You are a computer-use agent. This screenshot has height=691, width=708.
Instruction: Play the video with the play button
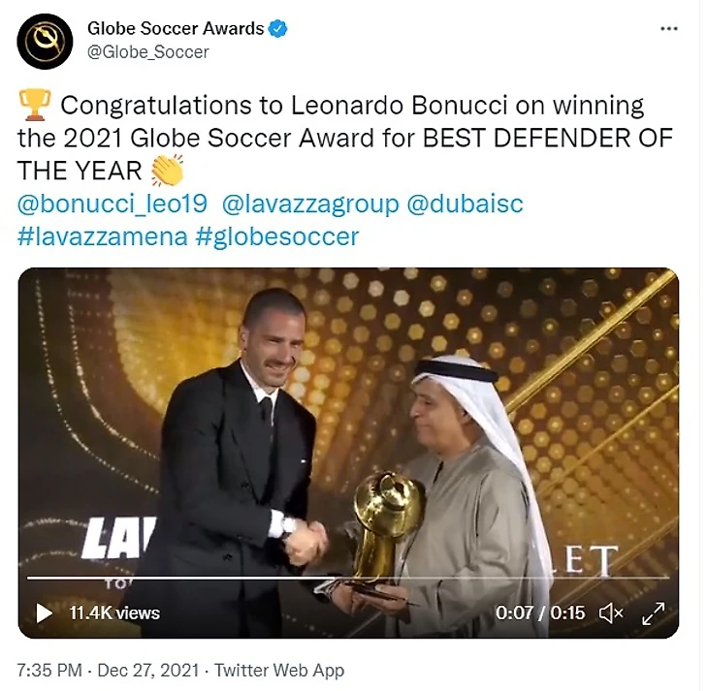click(44, 612)
